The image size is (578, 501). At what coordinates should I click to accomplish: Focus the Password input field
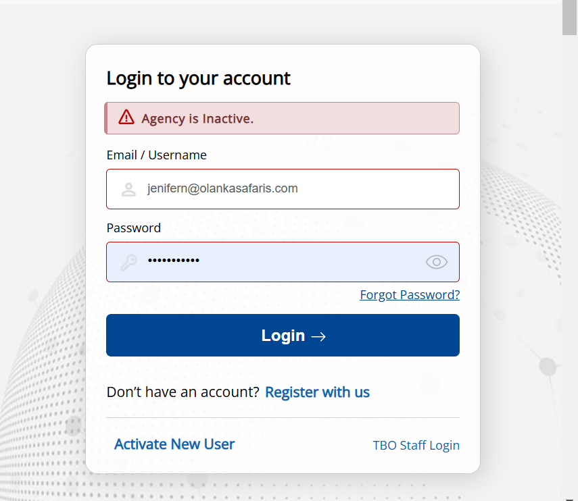[283, 262]
